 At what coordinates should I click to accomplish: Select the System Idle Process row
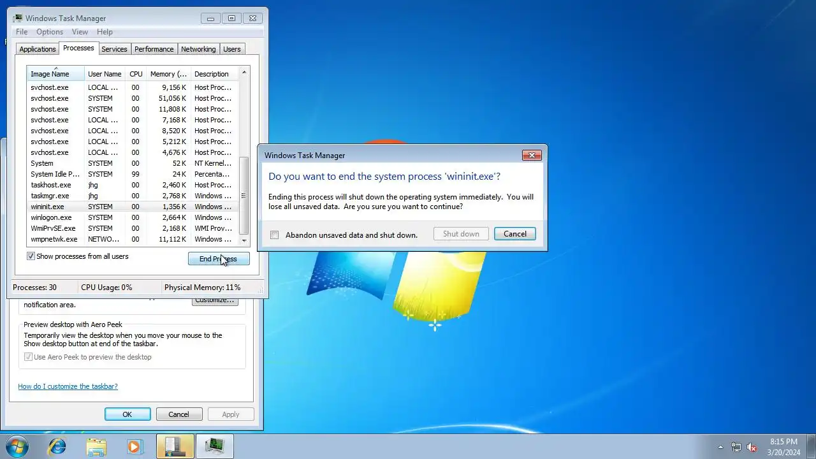[133, 174]
